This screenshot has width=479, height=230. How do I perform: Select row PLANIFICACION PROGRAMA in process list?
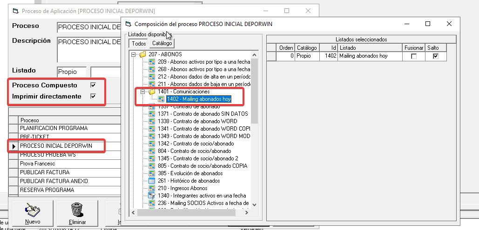(70, 128)
